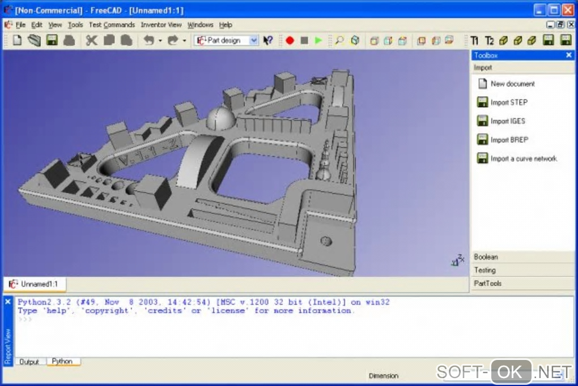Open the undo history dropdown arrow
The height and width of the screenshot is (386, 578).
(160, 41)
